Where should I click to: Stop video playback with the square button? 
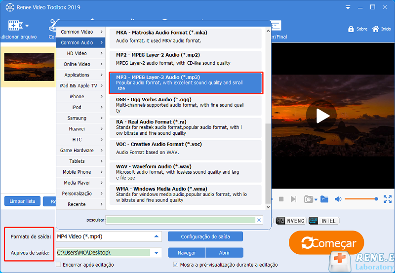pos(281,199)
